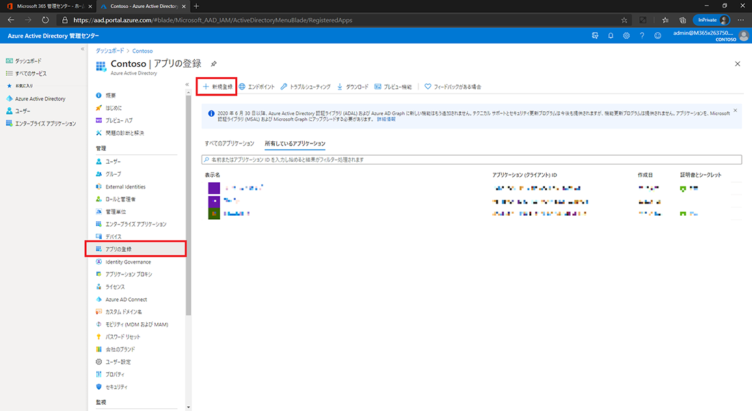Image resolution: width=752 pixels, height=411 pixels.
Task: Open the notifications bell in the portal header
Action: [x=610, y=36]
